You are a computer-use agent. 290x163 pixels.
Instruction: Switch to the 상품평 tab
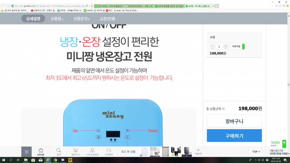[57, 19]
